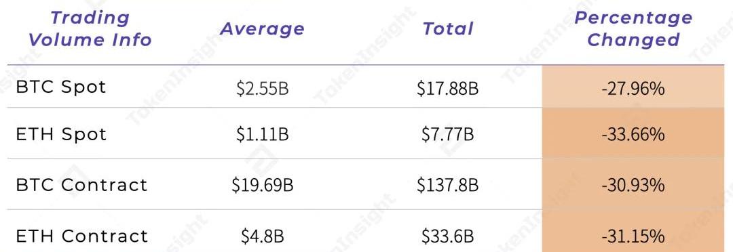The height and width of the screenshot is (252, 733).
Task: Click BTC Spot total $17.88B
Action: [x=447, y=88]
